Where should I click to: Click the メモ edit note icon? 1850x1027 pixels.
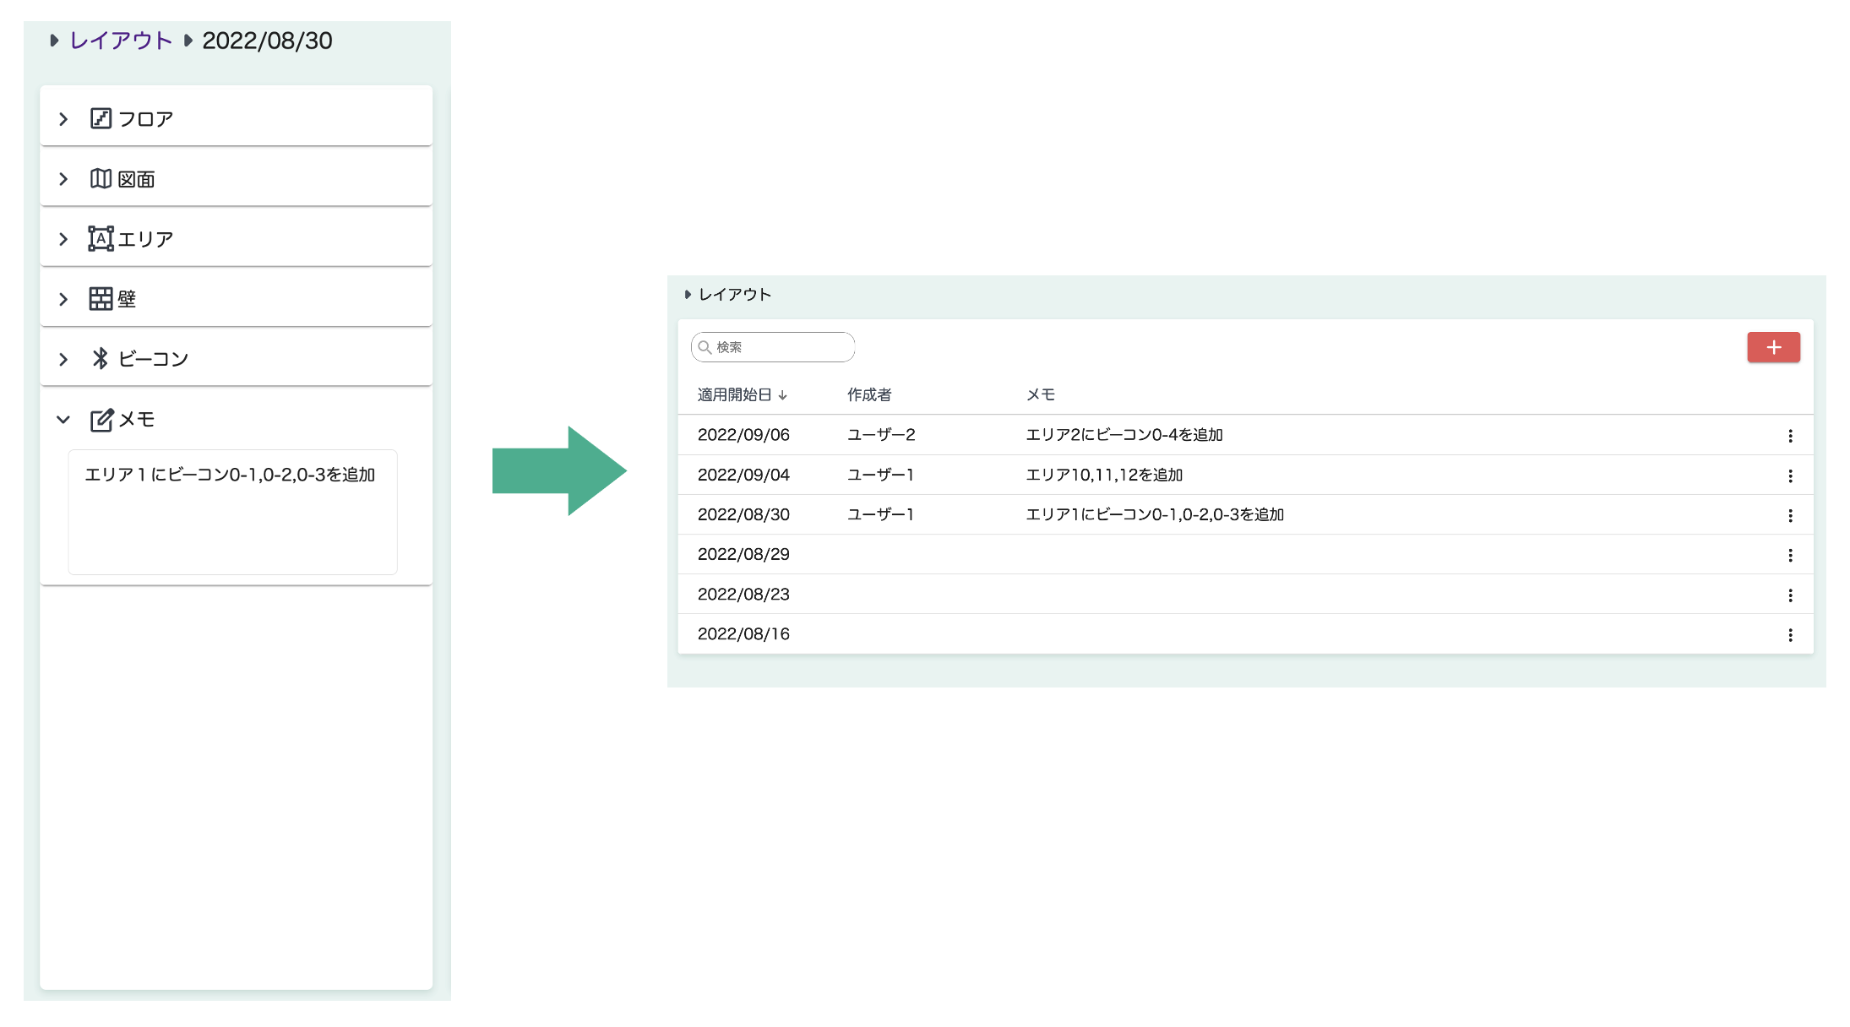click(x=101, y=420)
